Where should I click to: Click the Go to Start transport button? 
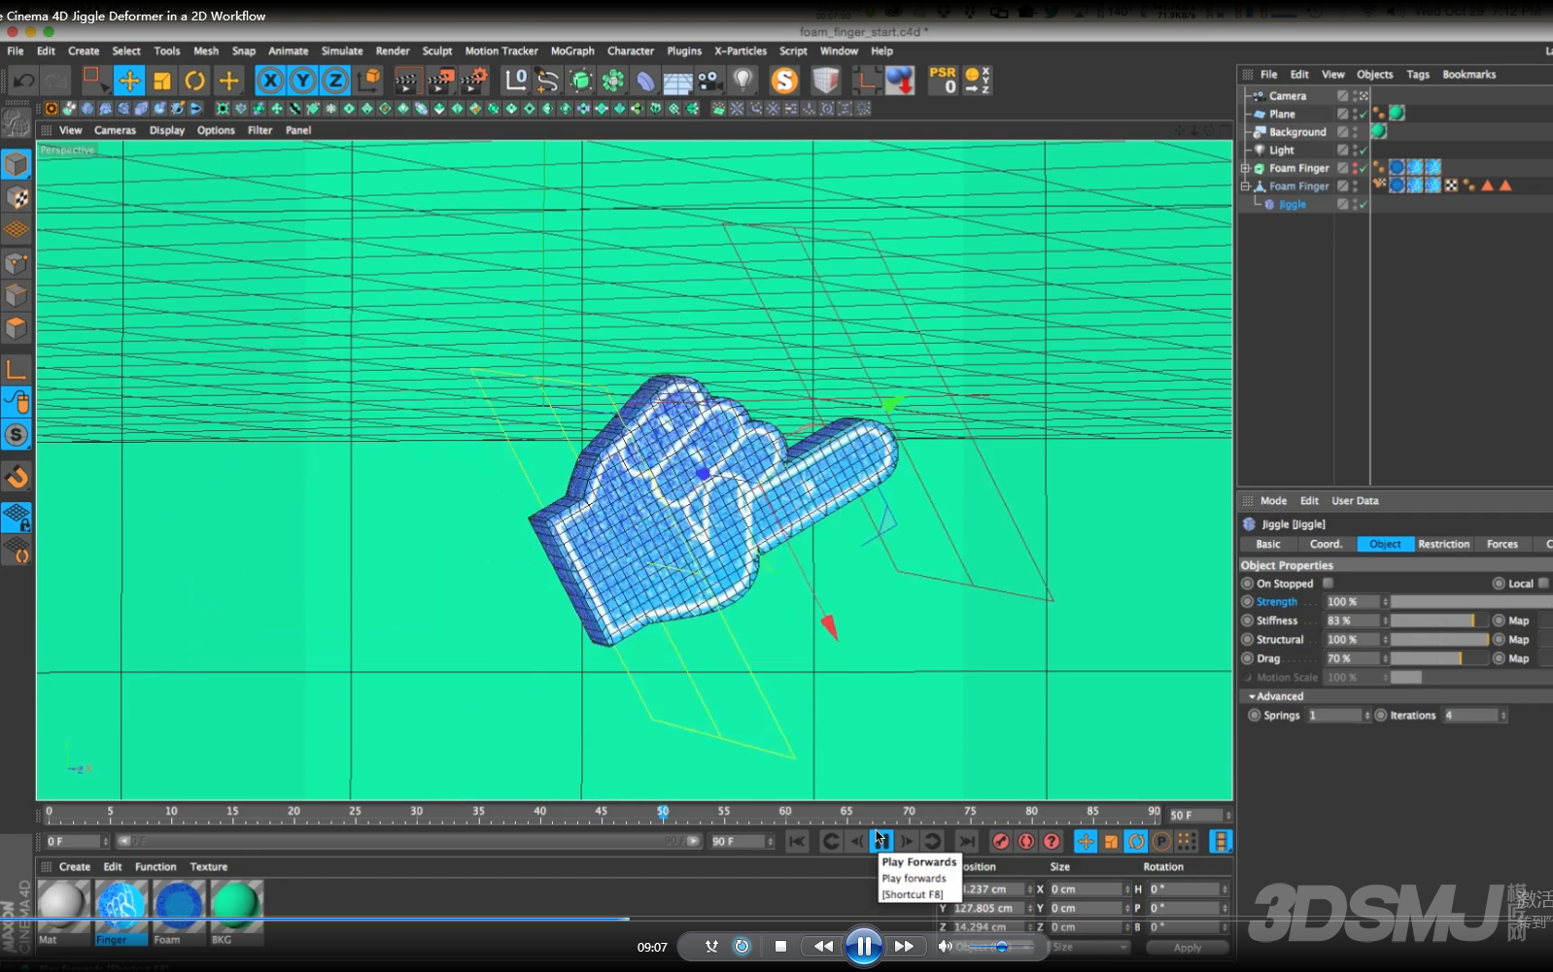pyautogui.click(x=797, y=841)
